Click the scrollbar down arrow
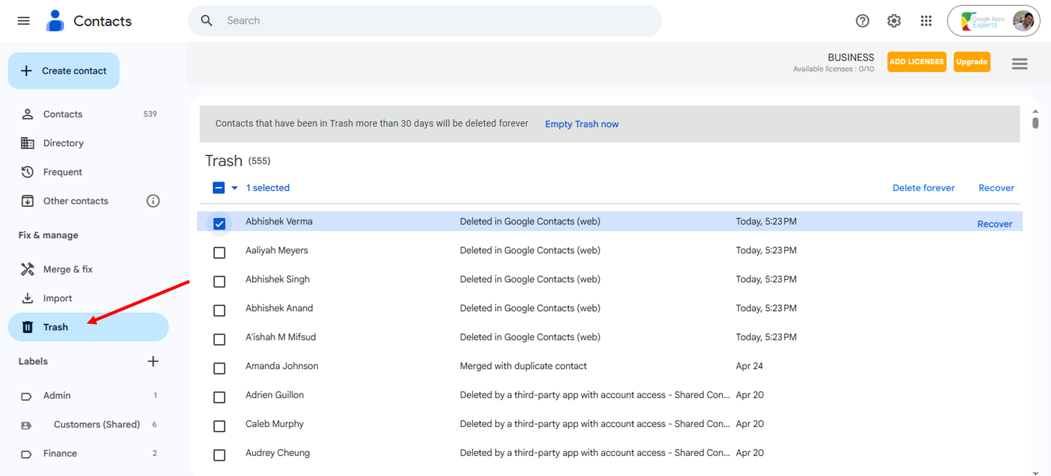 pos(1035,473)
